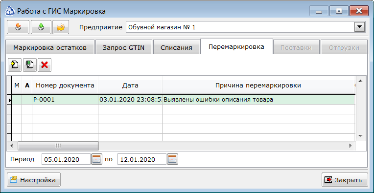
Task: Open the edit document icon
Action: pyautogui.click(x=30, y=65)
